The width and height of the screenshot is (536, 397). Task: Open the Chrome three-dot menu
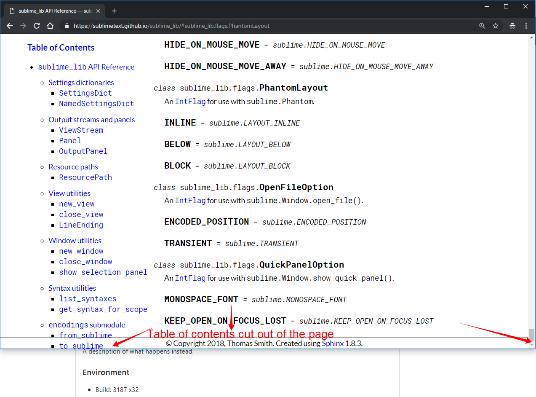click(526, 26)
